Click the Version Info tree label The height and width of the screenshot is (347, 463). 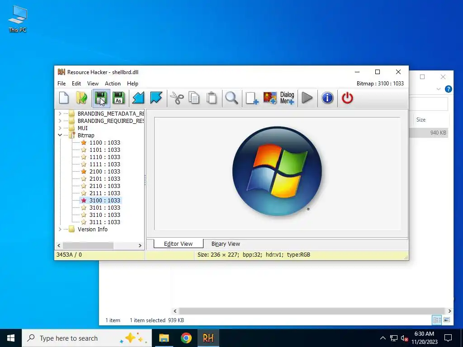[92, 229]
